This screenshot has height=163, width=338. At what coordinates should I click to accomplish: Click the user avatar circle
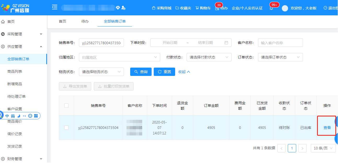285,8
